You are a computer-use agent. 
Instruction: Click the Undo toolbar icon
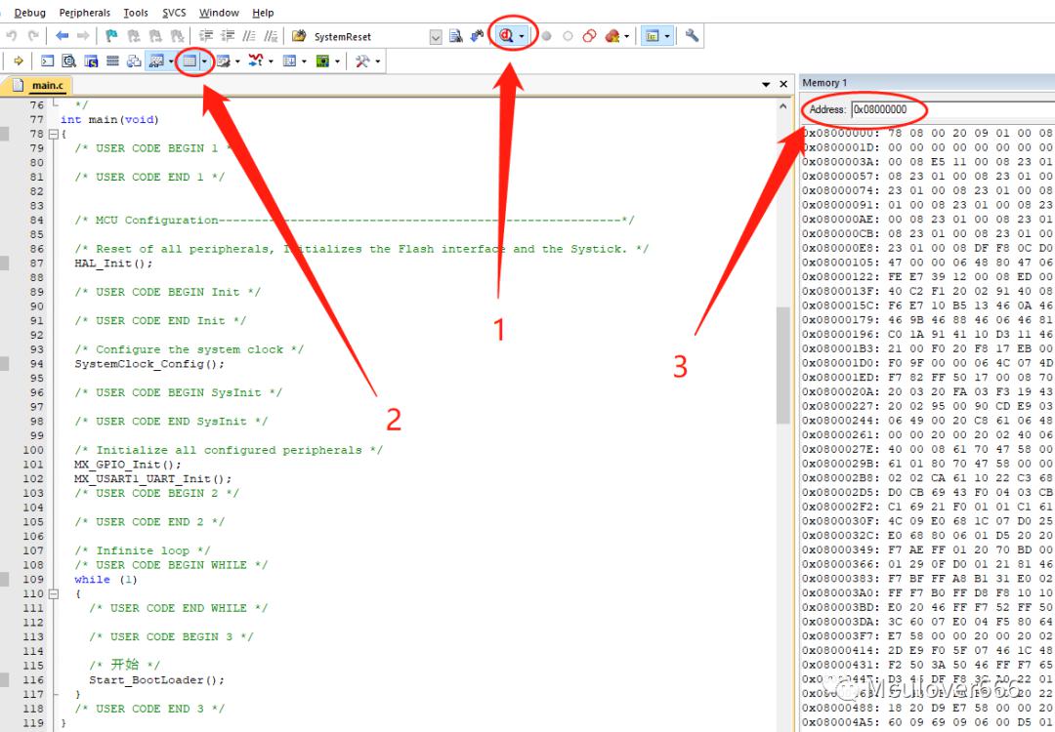[12, 36]
